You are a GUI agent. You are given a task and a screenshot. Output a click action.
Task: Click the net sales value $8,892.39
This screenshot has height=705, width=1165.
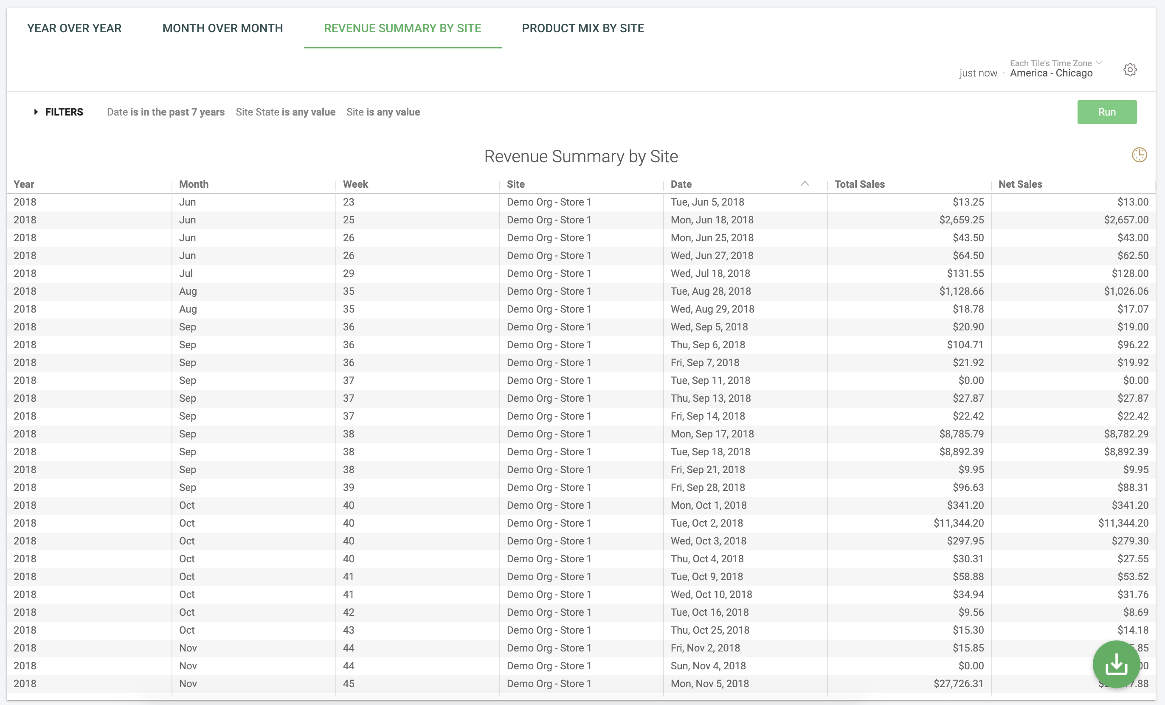(1126, 451)
